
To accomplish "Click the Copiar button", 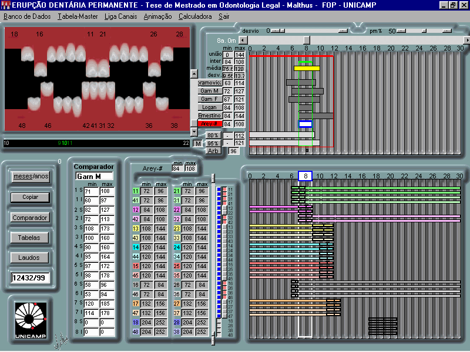I will click(31, 197).
